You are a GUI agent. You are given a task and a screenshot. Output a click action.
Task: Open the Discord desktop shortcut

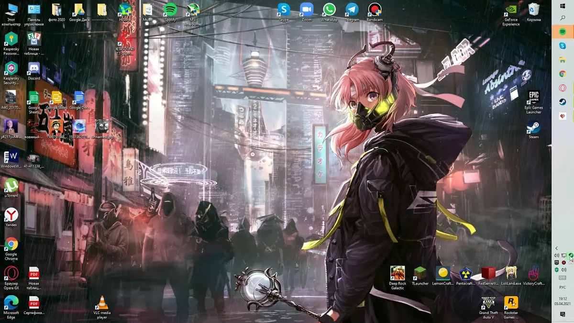[x=33, y=71]
